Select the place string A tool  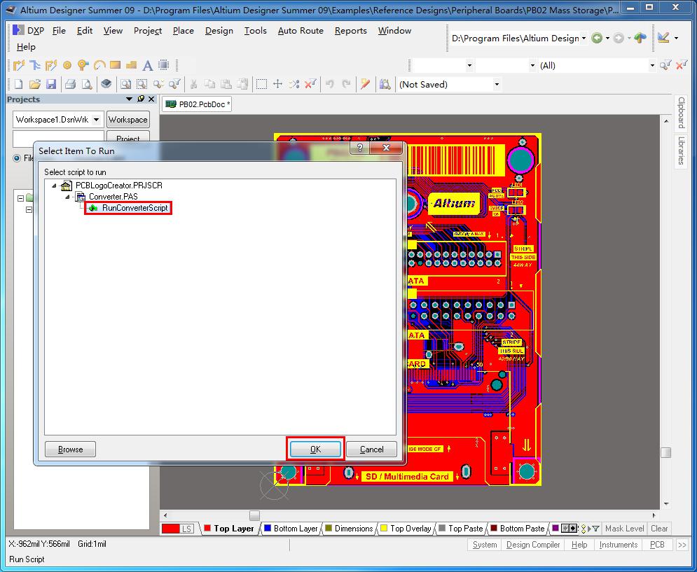tap(148, 66)
